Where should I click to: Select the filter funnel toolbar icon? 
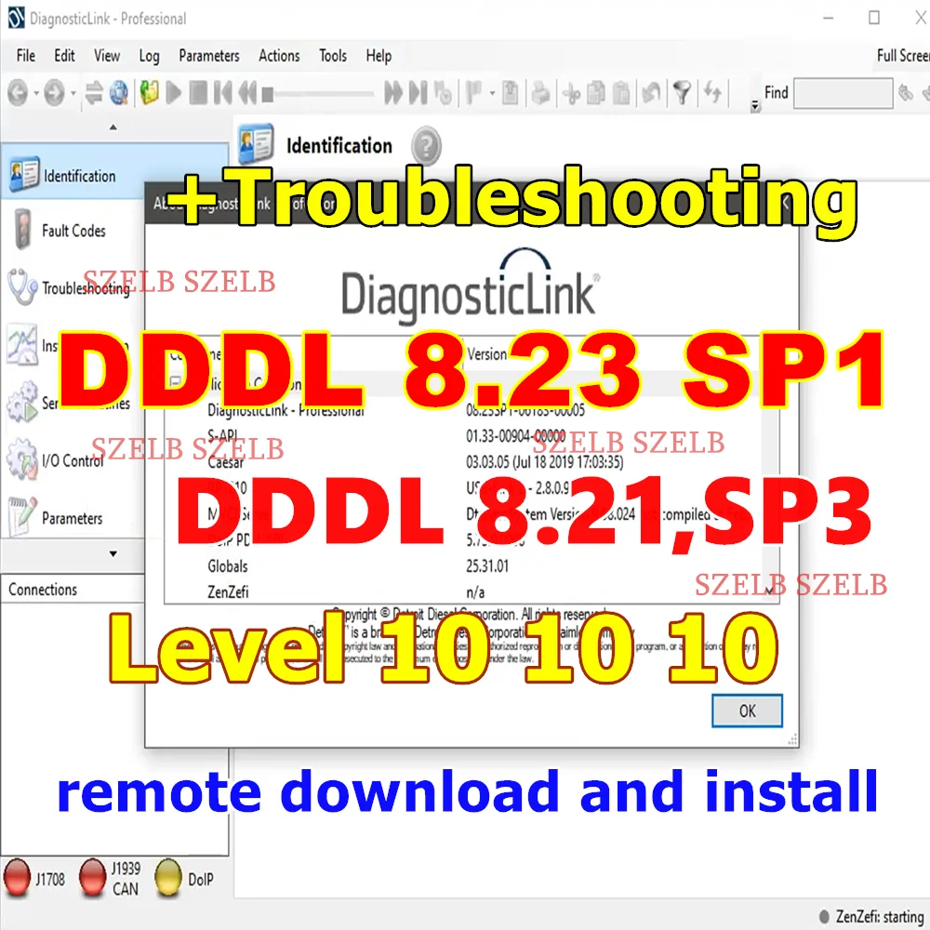(684, 94)
